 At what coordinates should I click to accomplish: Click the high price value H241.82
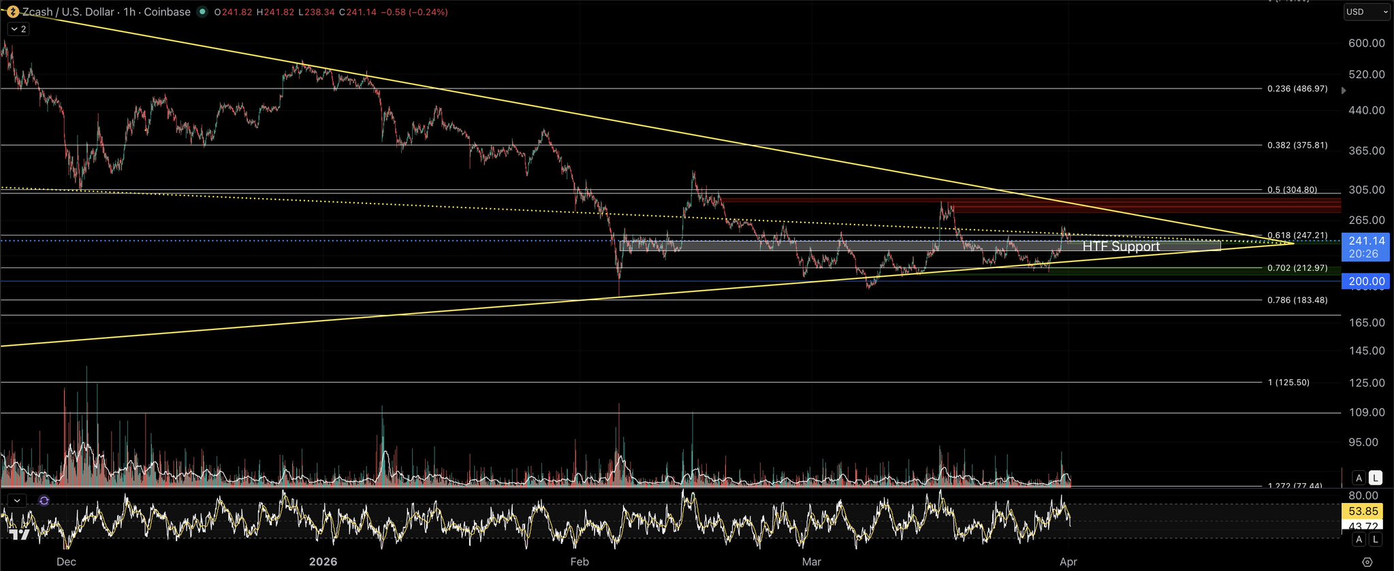click(276, 12)
